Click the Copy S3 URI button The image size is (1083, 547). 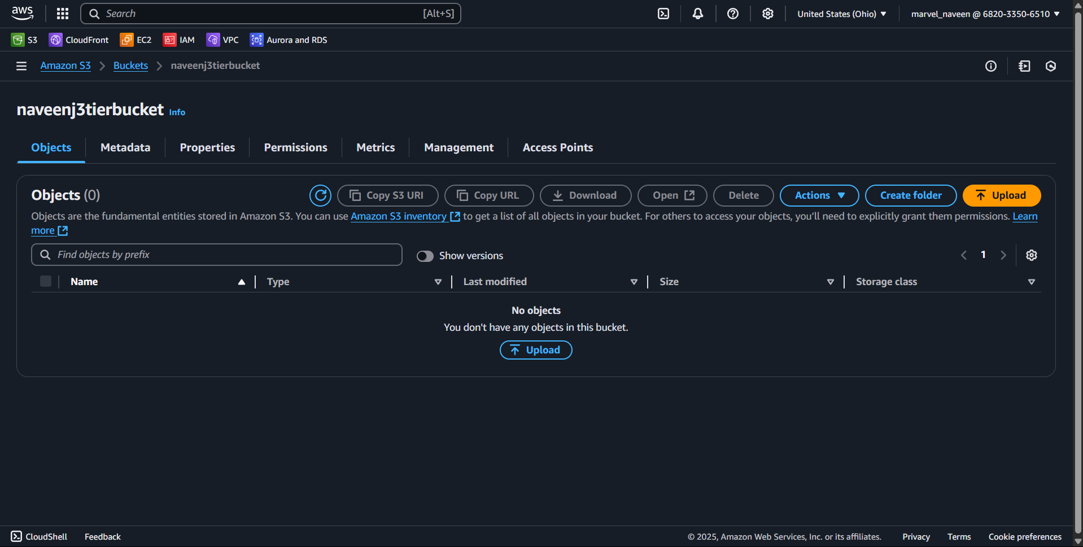tap(387, 195)
